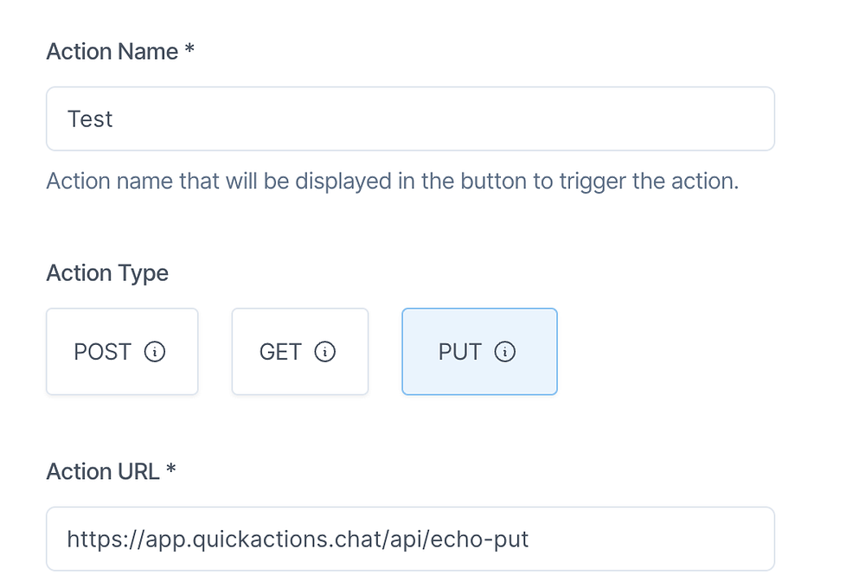Click the info icon beside POST
Screen dimensions: 865x581
click(155, 352)
